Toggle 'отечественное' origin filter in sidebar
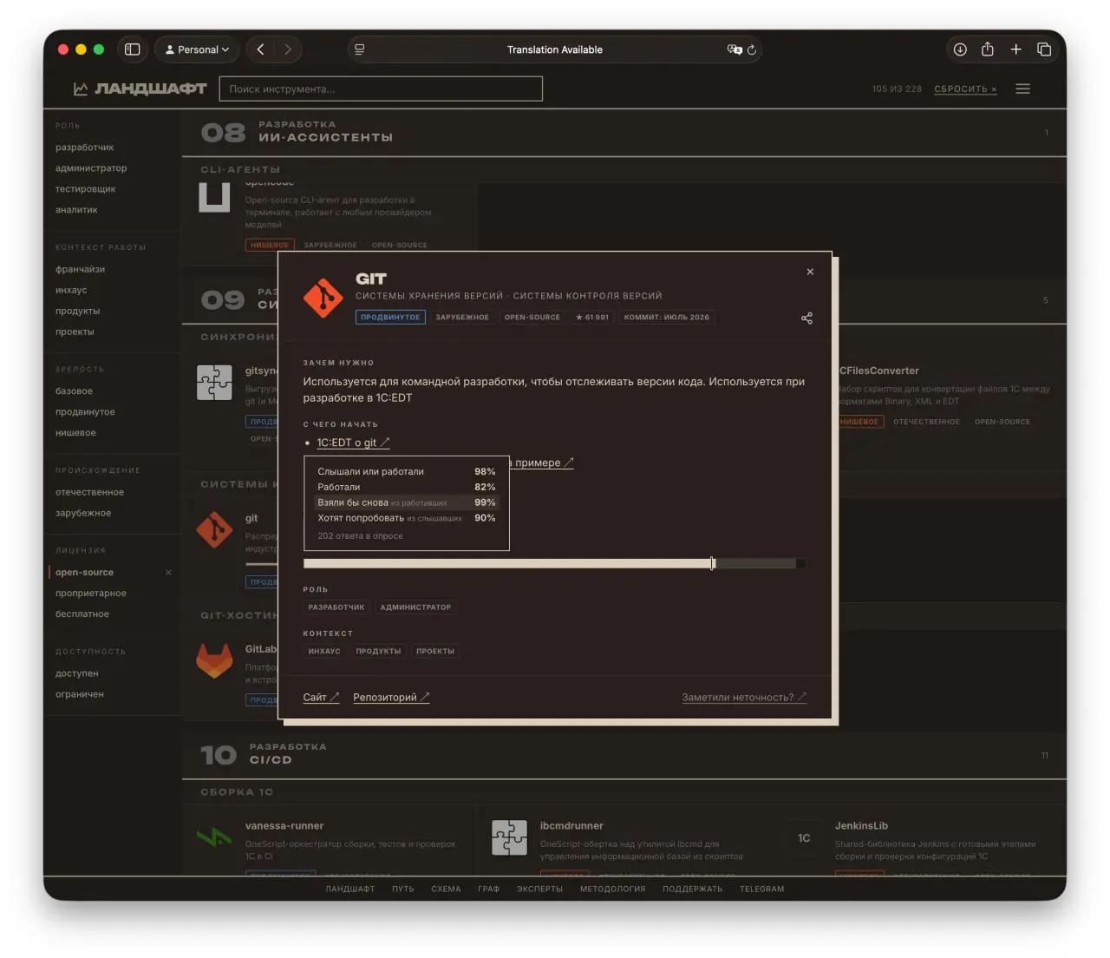 (x=89, y=492)
